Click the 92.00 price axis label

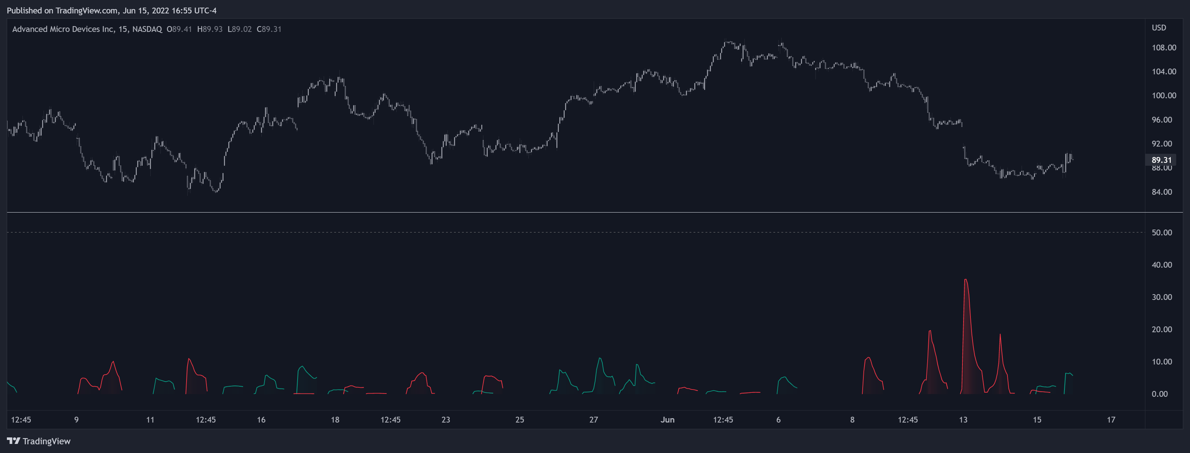[1161, 144]
